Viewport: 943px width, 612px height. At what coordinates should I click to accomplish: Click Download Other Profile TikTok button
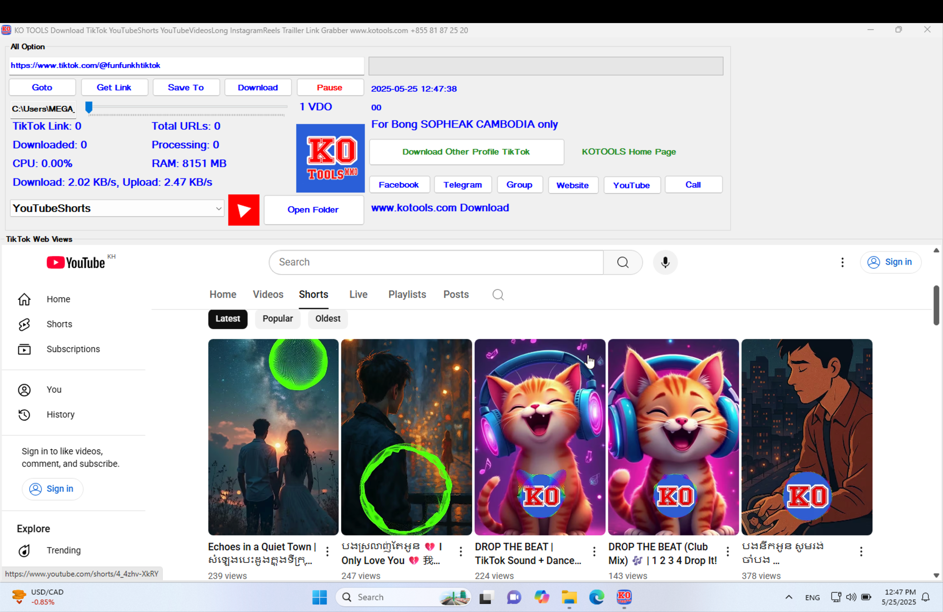tap(466, 152)
